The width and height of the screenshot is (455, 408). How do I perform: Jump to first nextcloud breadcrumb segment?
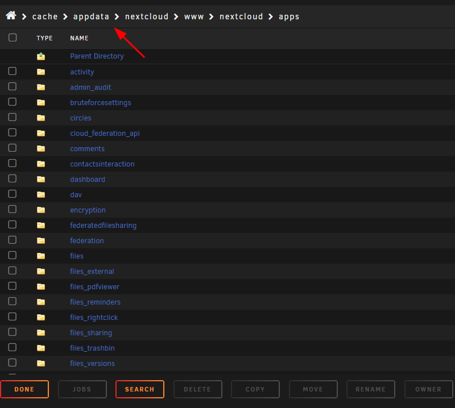click(147, 16)
